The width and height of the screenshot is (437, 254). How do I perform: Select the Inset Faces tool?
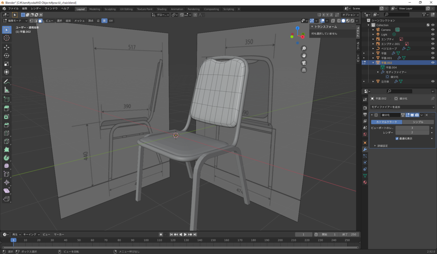7,117
